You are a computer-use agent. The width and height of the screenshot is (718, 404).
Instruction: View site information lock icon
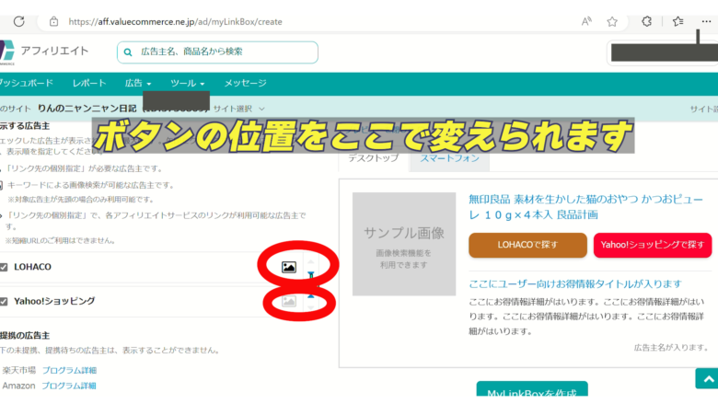tap(53, 21)
